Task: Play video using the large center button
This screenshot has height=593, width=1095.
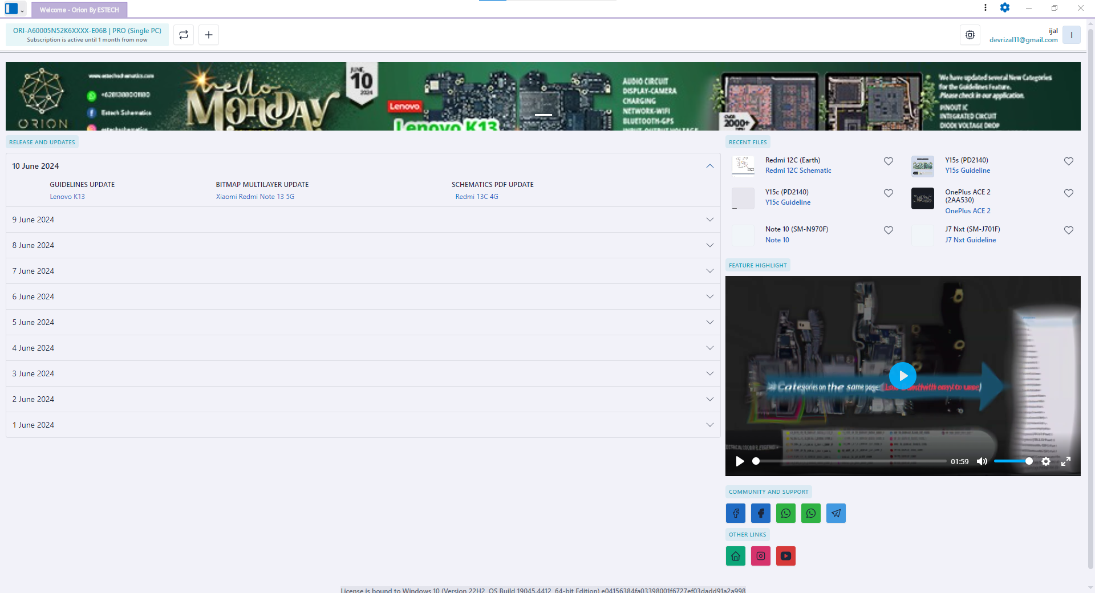Action: coord(903,376)
